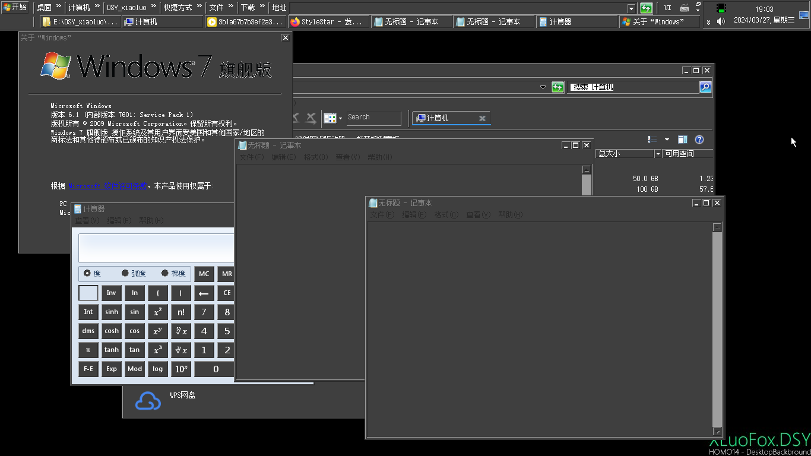Image resolution: width=811 pixels, height=456 pixels.
Task: Click the taskbar address input field
Action: pyautogui.click(x=458, y=8)
